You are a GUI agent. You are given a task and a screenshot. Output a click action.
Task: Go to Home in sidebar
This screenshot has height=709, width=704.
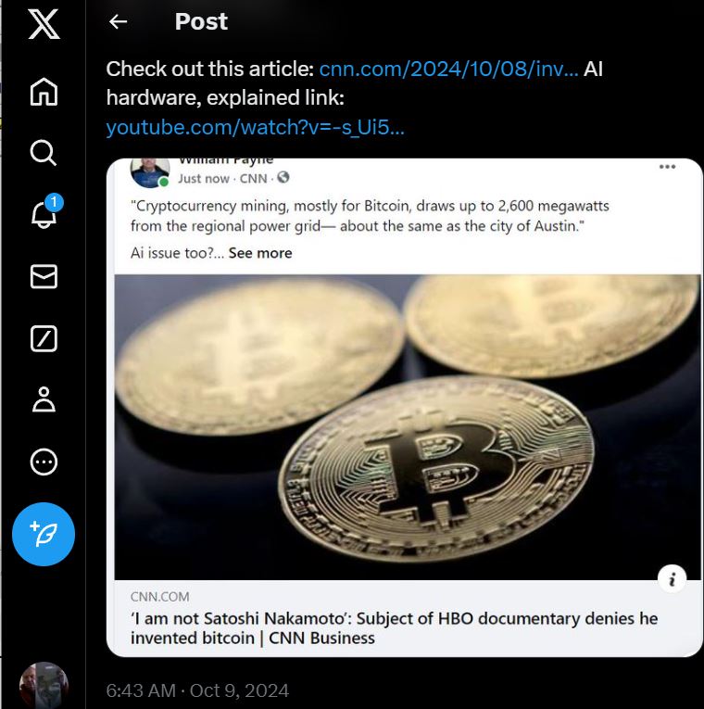[x=44, y=92]
